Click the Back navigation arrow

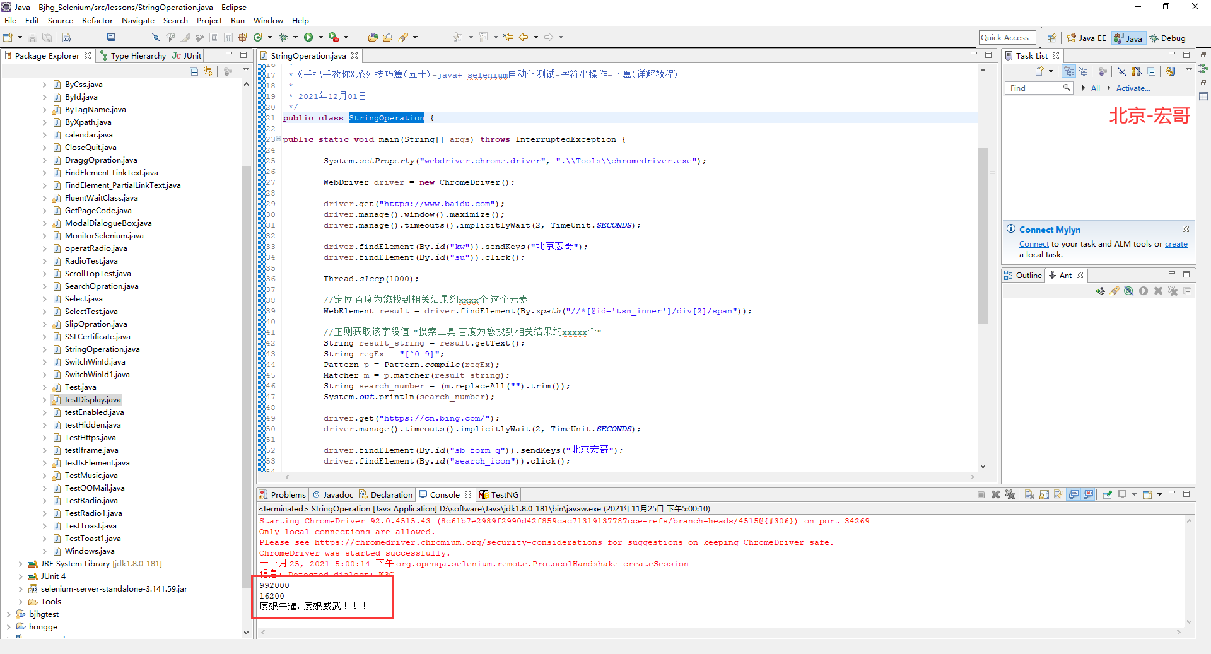pyautogui.click(x=523, y=37)
